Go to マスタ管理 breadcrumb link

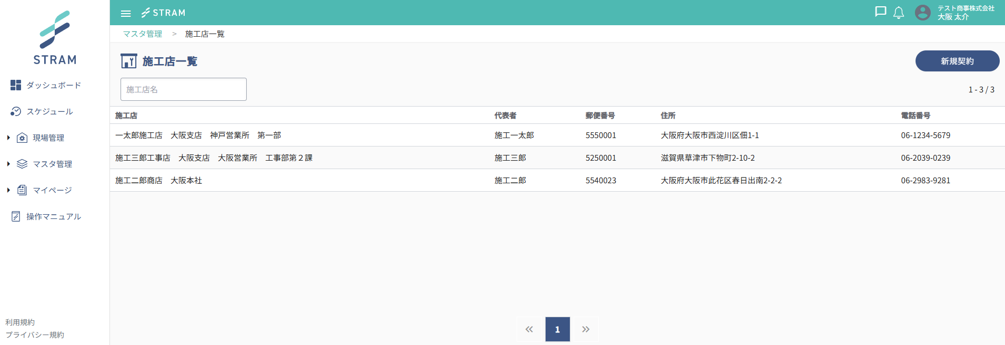pyautogui.click(x=143, y=34)
